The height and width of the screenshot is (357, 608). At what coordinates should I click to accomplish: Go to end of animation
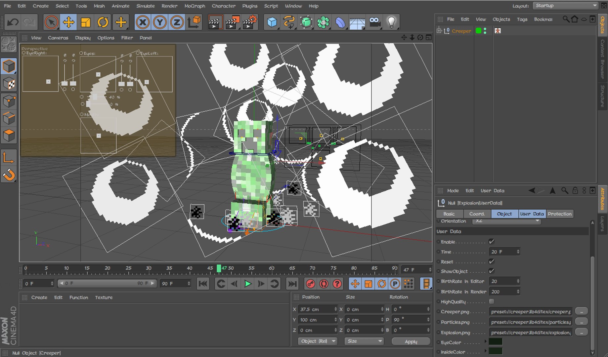292,284
